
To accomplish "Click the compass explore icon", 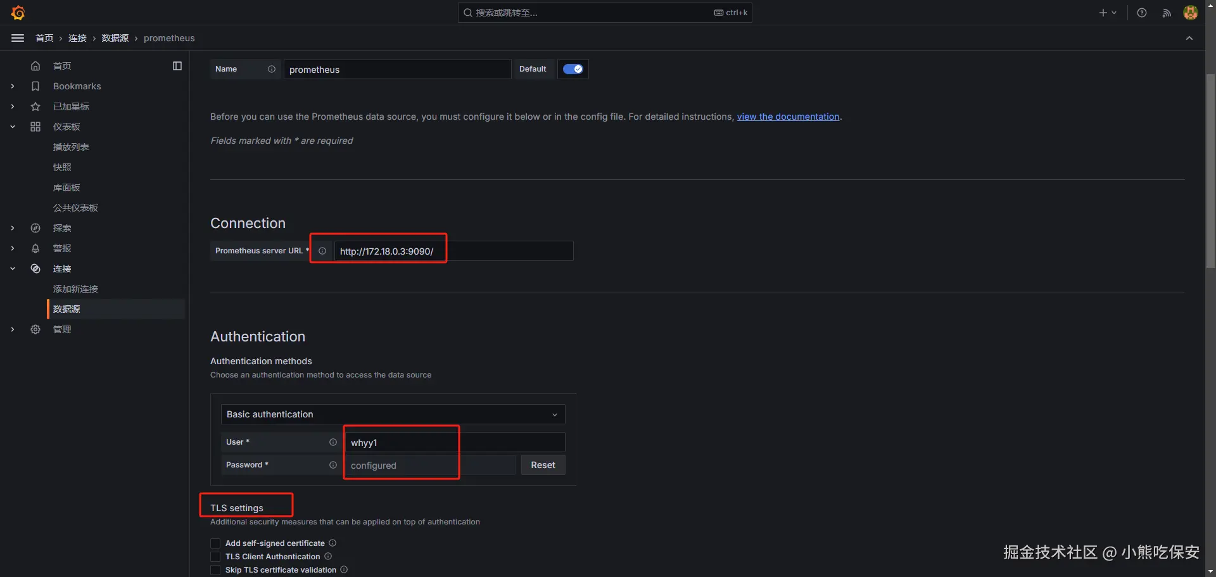I will click(35, 228).
